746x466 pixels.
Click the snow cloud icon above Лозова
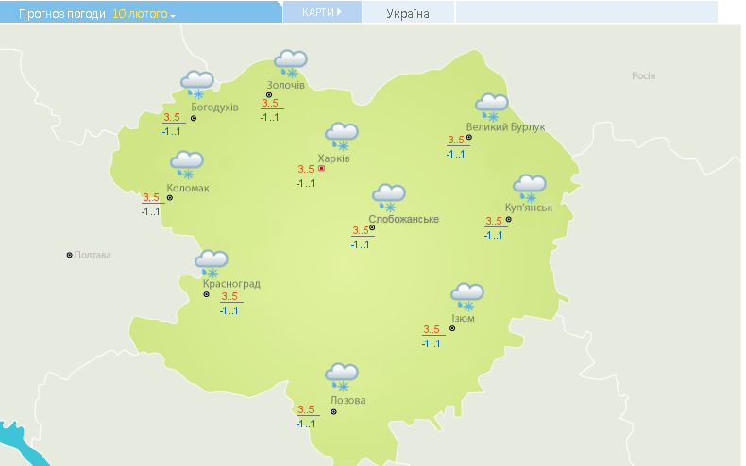[x=342, y=377]
